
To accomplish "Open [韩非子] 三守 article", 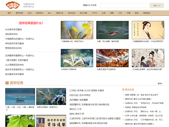I will 75,109.
